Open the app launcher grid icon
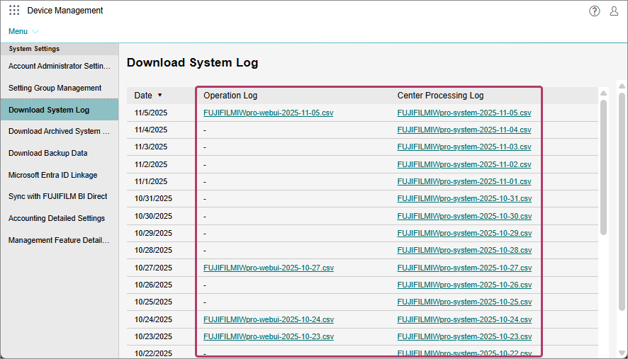The width and height of the screenshot is (628, 359). (14, 11)
